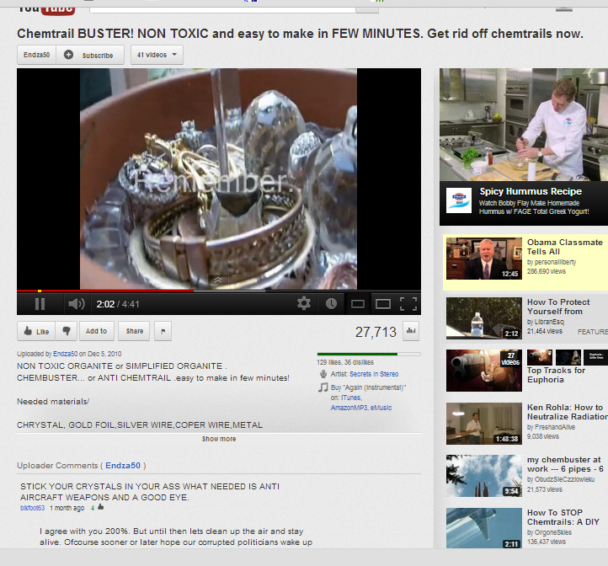
Task: Open the Add to playlist menu
Action: (97, 331)
